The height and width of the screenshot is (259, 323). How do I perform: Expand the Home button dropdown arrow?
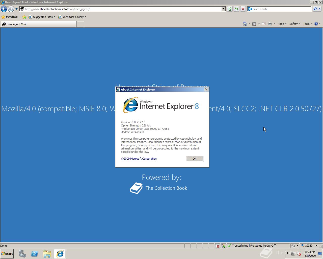(x=250, y=24)
